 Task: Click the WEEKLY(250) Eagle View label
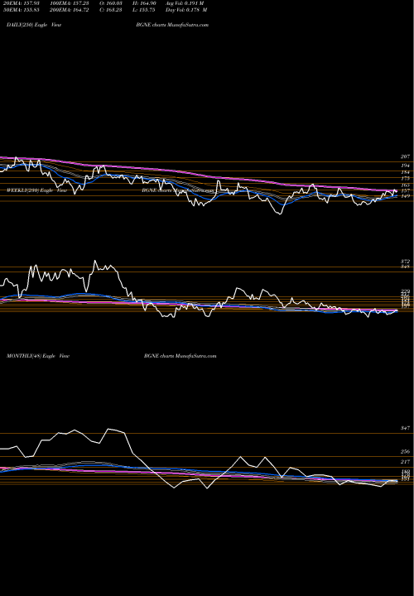[37, 190]
